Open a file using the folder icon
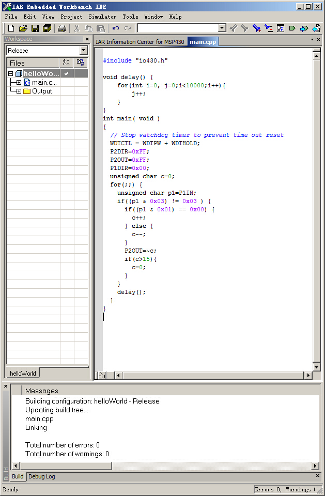Screen dimensions: 325x496 point(23,28)
